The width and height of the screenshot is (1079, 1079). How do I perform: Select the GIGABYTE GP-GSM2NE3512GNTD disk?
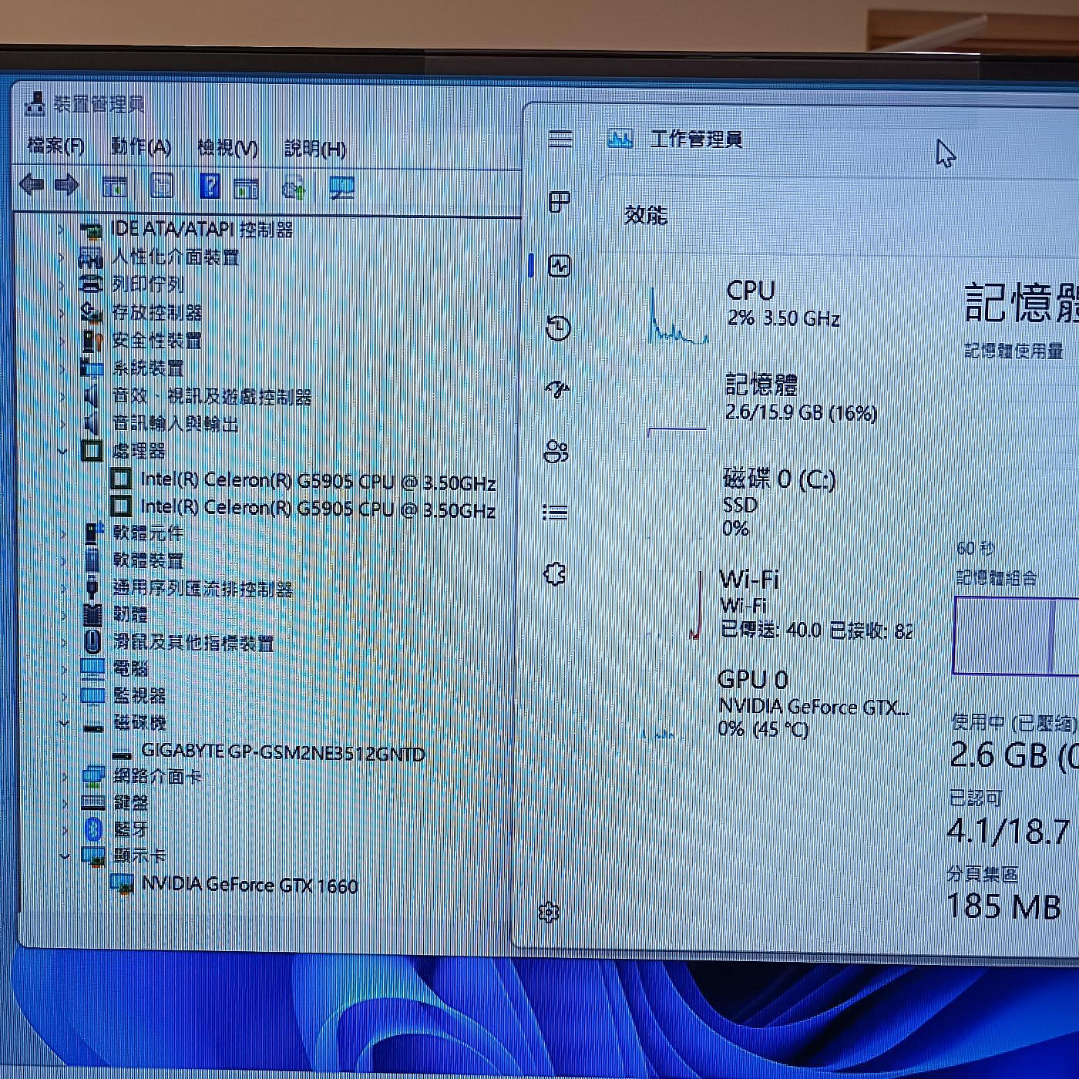point(269,752)
